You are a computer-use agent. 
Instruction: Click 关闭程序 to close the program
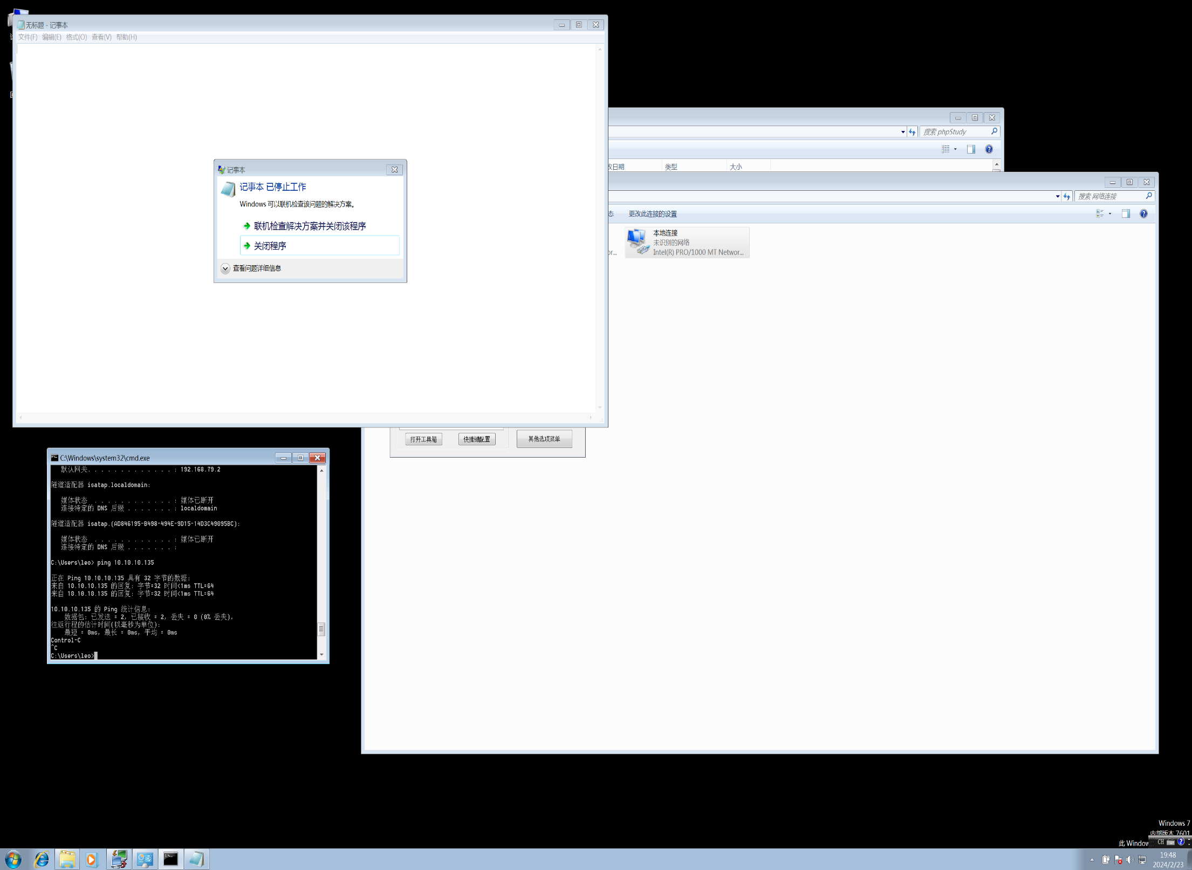pos(270,246)
